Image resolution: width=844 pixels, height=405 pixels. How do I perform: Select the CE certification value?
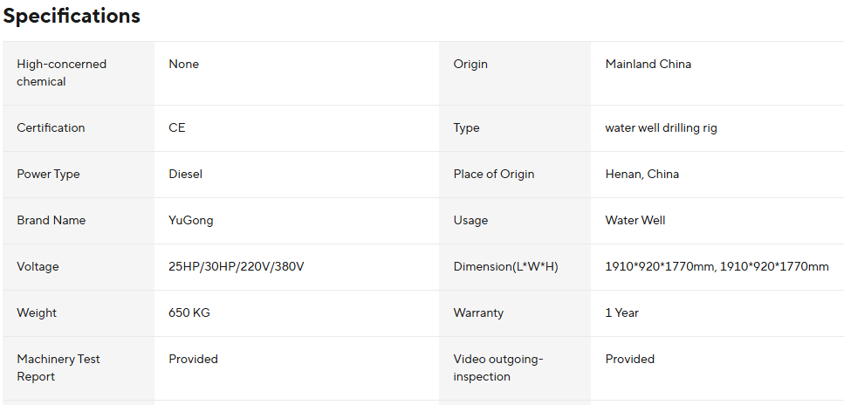click(x=176, y=127)
